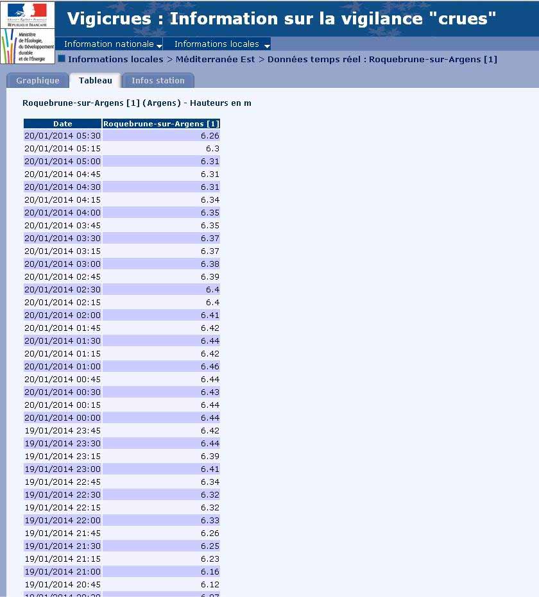The image size is (539, 597).
Task: Select the date cell 20/01/2014 05:15
Action: click(62, 149)
